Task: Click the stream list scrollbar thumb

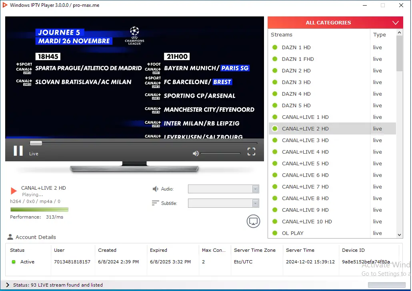Action: [399, 53]
